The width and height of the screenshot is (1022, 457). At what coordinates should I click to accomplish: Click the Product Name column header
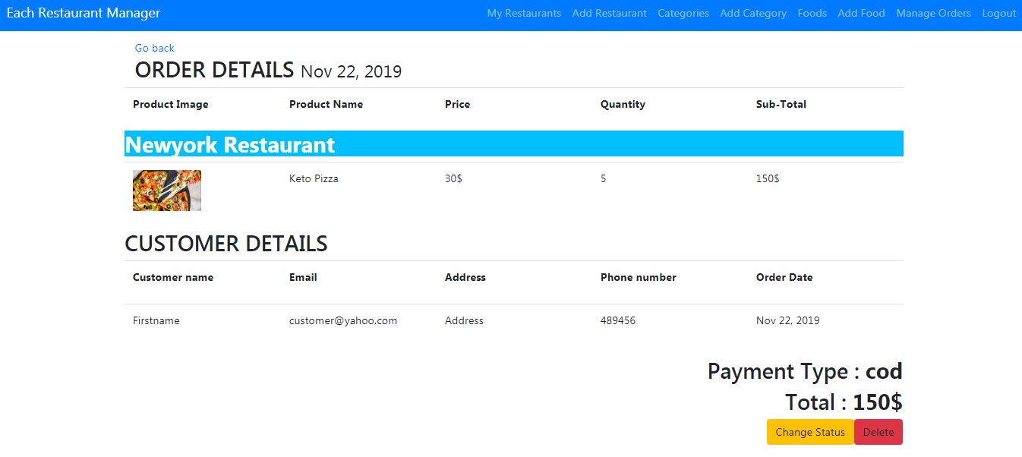pyautogui.click(x=326, y=104)
